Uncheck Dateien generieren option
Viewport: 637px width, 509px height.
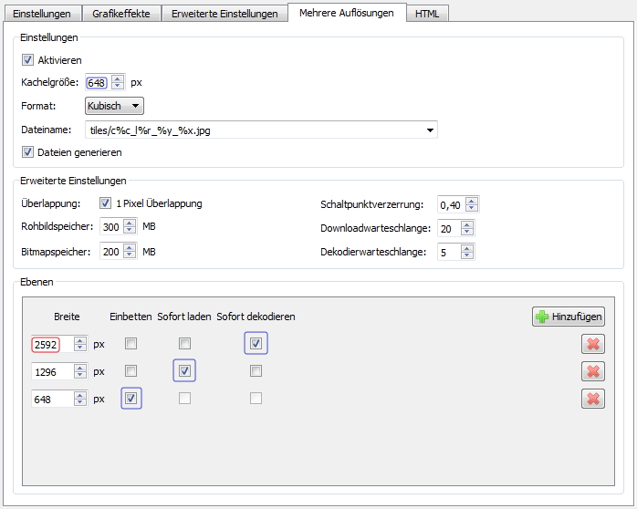coord(27,152)
